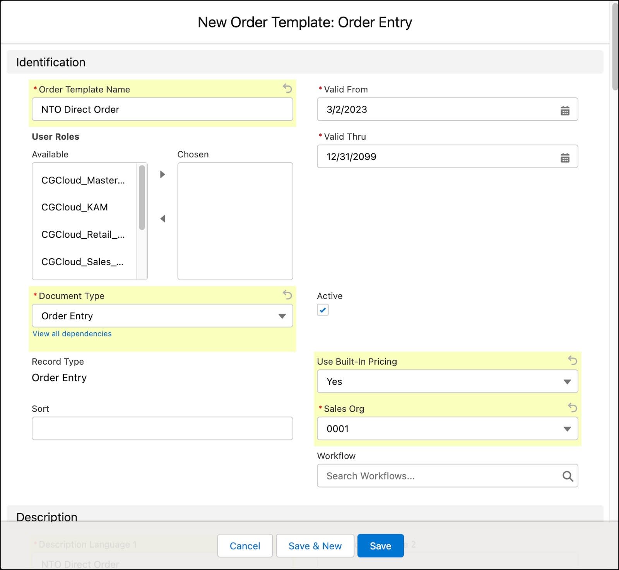Image resolution: width=619 pixels, height=570 pixels.
Task: Uncheck the Active checkbox
Action: click(x=322, y=310)
